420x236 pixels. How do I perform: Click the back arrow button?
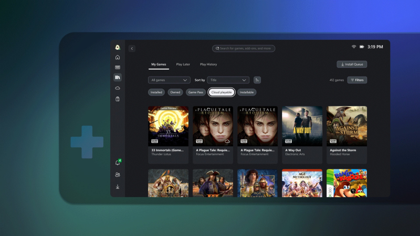pos(132,48)
